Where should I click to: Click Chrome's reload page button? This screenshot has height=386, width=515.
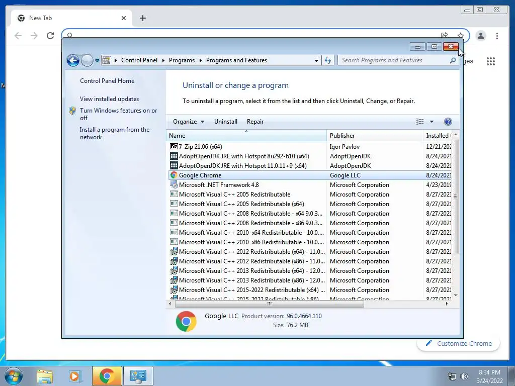pyautogui.click(x=50, y=36)
